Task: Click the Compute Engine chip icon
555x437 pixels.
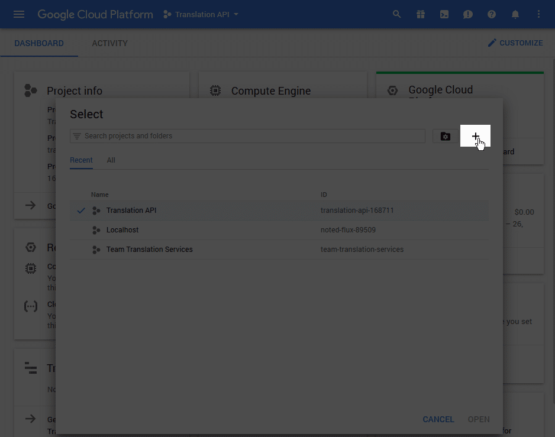Action: 215,90
